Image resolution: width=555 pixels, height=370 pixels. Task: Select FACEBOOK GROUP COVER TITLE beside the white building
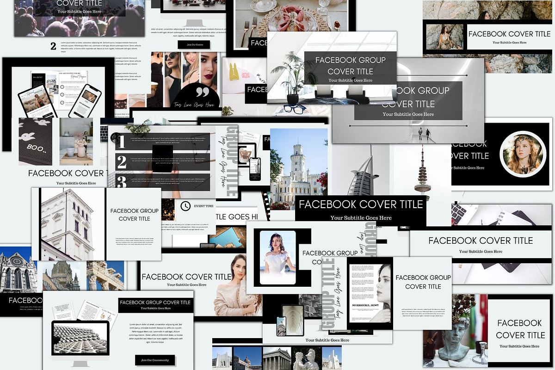pyautogui.click(x=134, y=215)
